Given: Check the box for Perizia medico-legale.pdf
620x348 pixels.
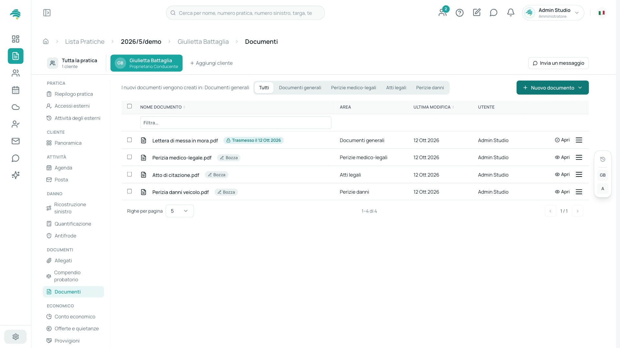Looking at the screenshot, I should (x=129, y=157).
